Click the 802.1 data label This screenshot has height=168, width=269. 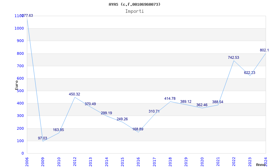click(264, 50)
